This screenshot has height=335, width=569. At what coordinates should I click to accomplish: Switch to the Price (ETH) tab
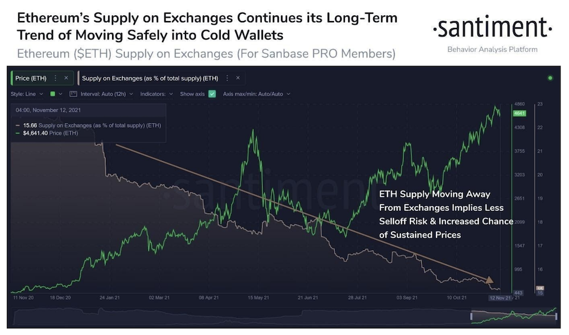tap(38, 77)
